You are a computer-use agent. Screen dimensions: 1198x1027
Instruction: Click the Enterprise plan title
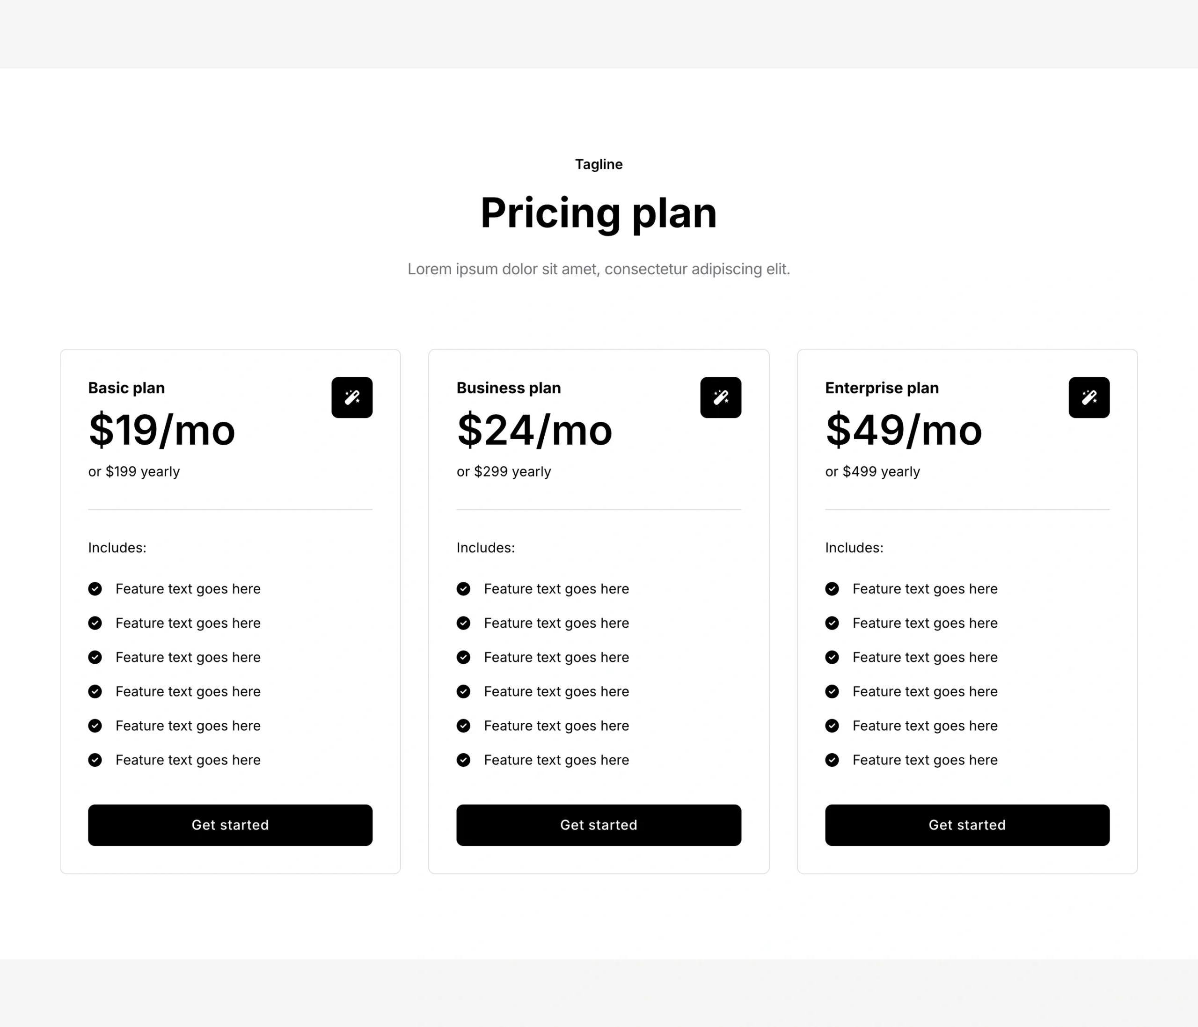click(882, 388)
